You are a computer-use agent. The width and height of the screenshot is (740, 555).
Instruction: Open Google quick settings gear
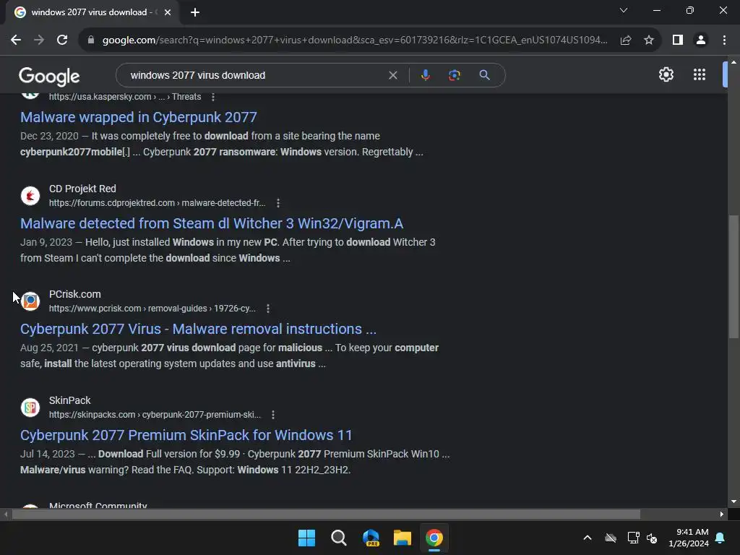pyautogui.click(x=666, y=74)
